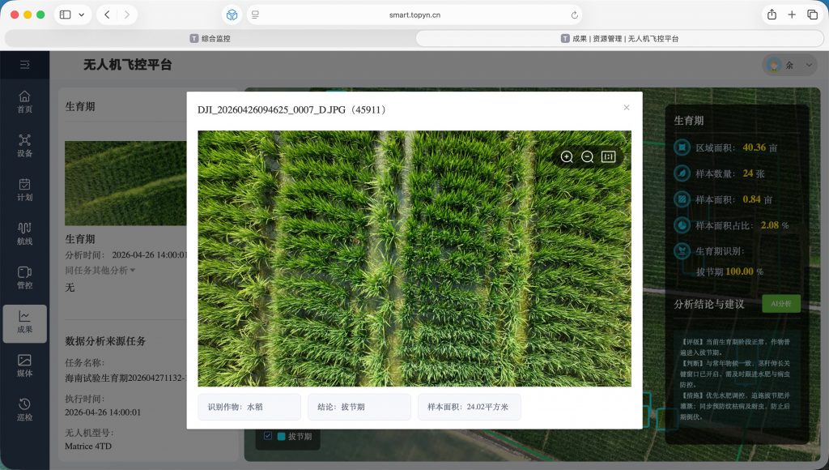Click the blue cube extension icon

tap(232, 15)
